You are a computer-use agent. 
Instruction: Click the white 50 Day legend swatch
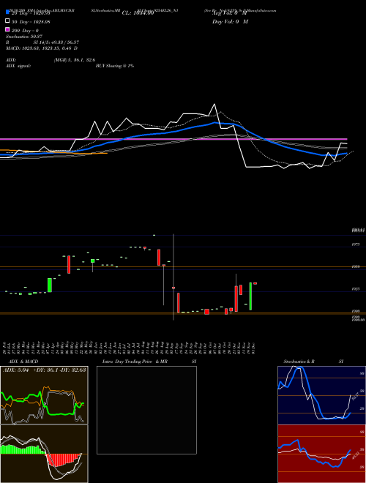7,21
